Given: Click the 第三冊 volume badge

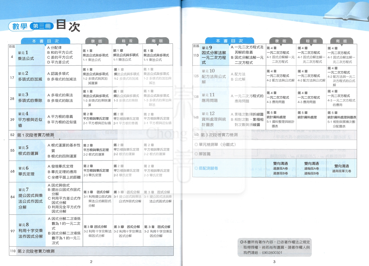Looking at the screenshot, I should click(x=42, y=26).
